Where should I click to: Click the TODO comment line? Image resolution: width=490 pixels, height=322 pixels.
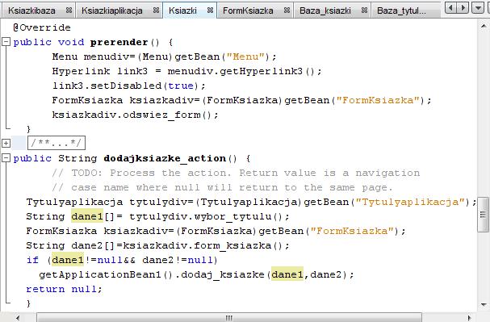(x=236, y=173)
